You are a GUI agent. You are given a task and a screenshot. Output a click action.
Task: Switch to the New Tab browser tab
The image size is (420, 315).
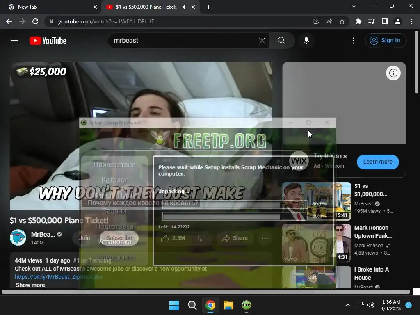point(50,7)
